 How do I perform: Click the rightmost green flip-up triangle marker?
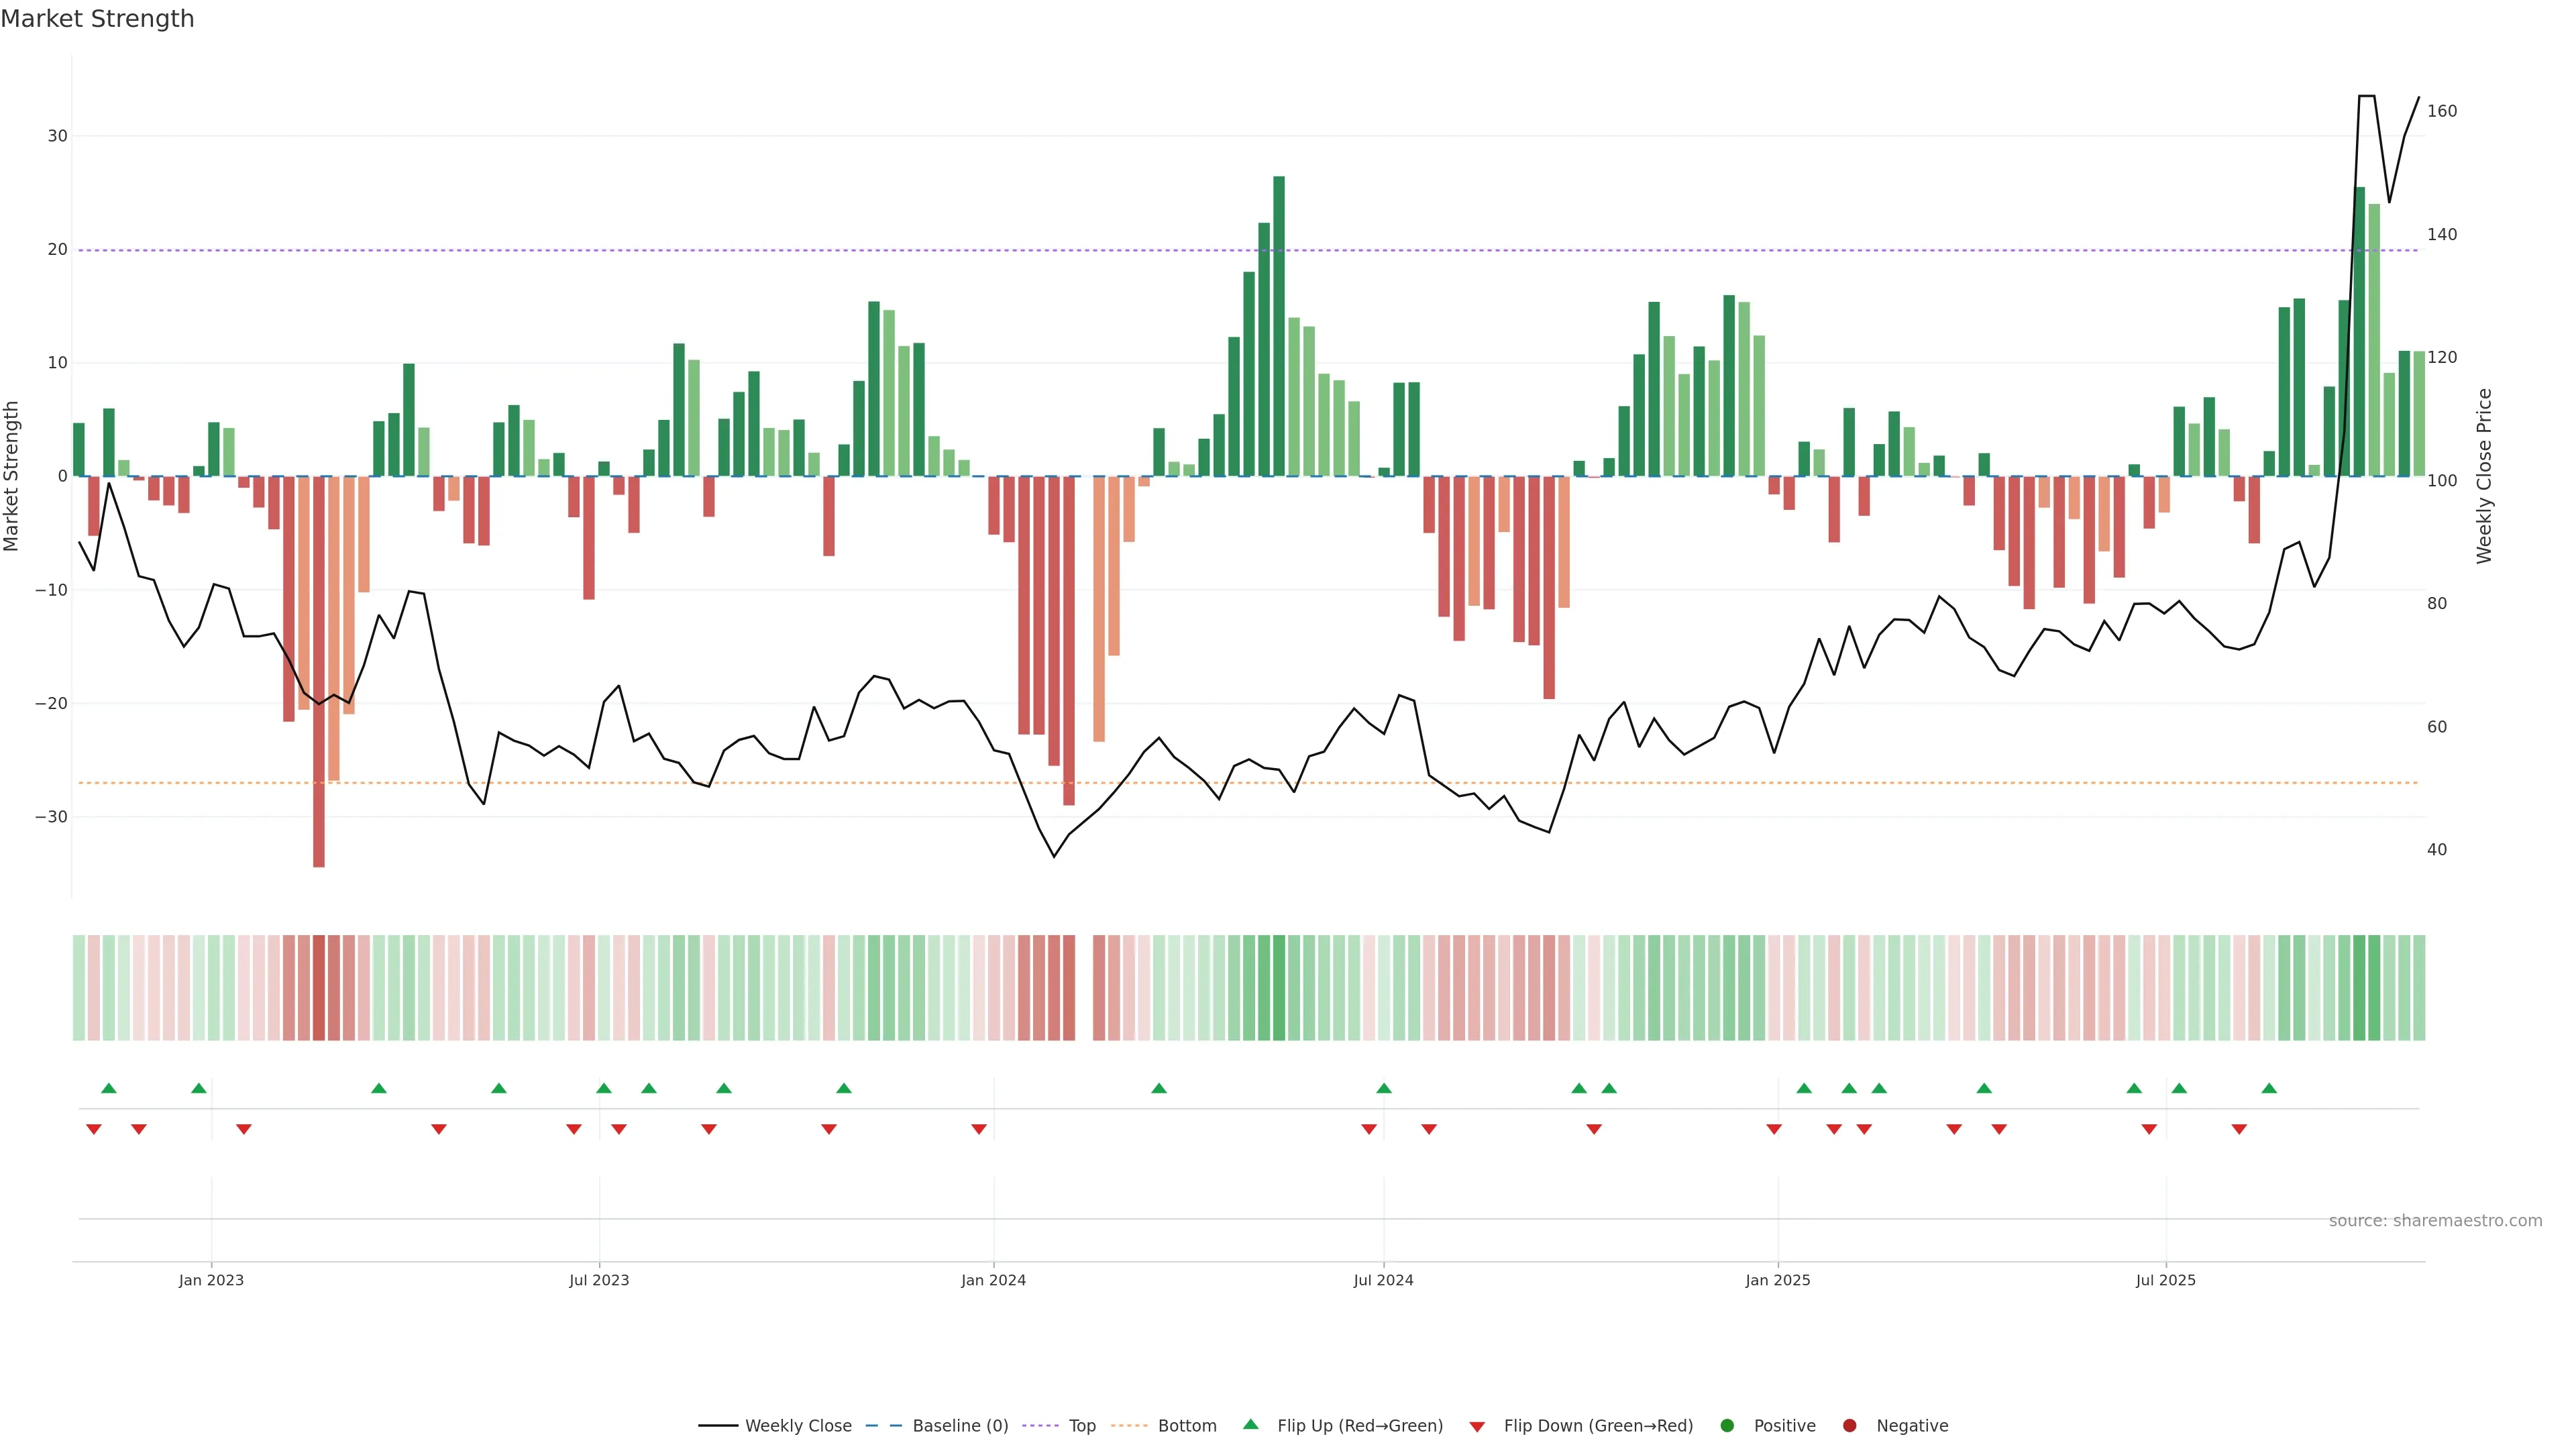[x=2269, y=1088]
